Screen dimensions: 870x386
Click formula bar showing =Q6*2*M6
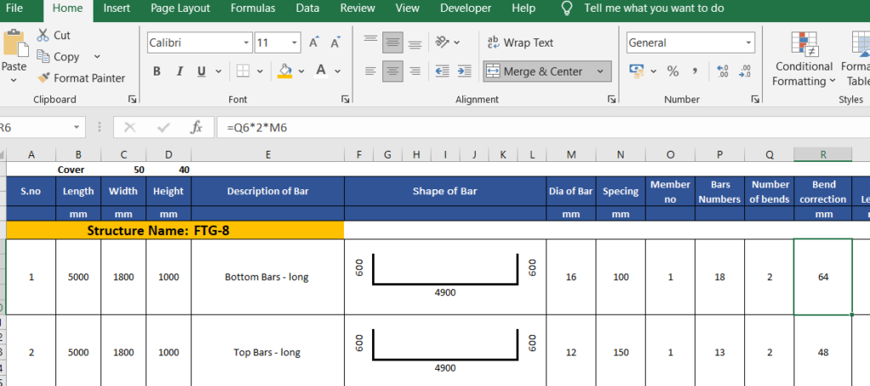[543, 127]
